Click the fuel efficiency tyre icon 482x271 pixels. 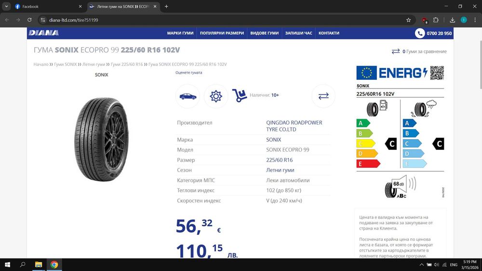click(377, 108)
